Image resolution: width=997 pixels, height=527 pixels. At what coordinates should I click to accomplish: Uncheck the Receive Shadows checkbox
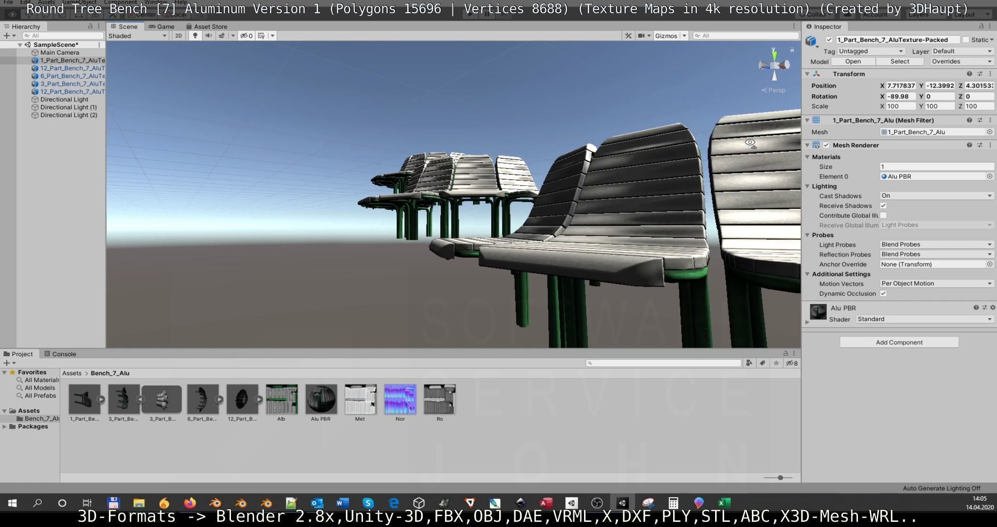(x=883, y=206)
